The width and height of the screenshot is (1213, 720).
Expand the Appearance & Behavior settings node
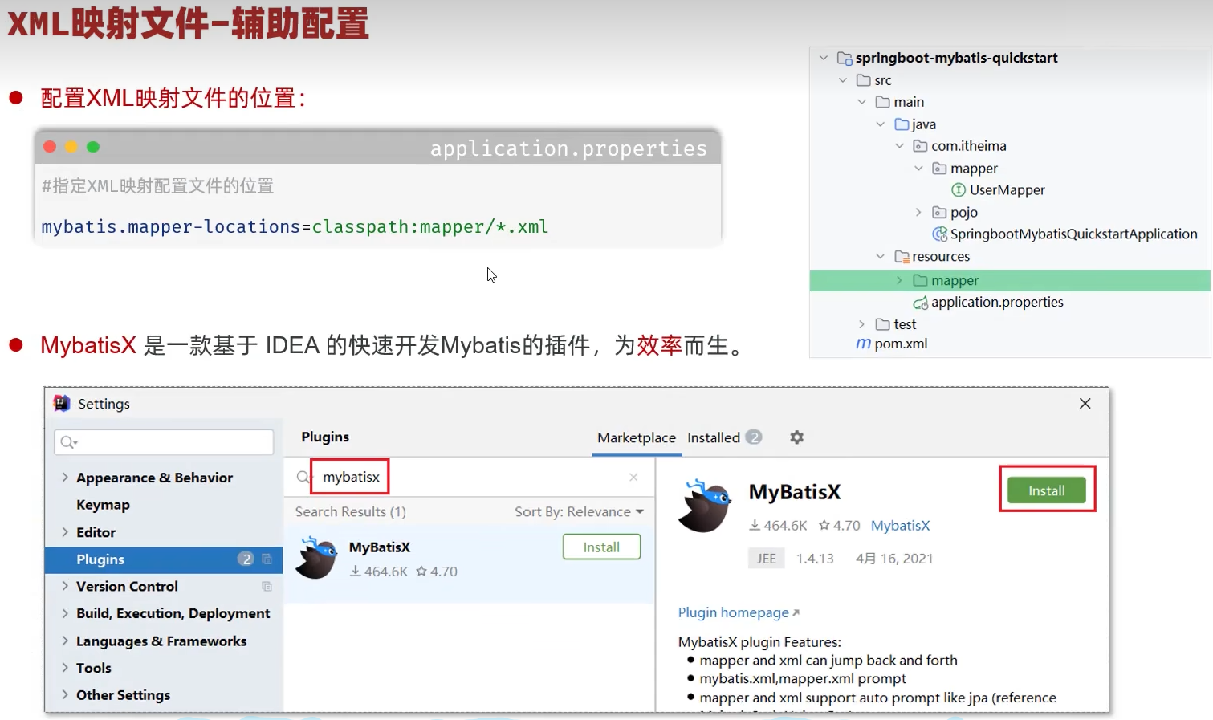[64, 478]
